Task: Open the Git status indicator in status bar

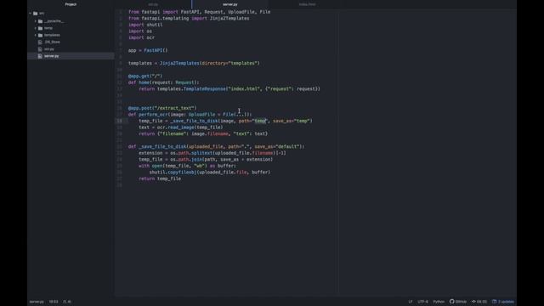Action: coord(479,302)
